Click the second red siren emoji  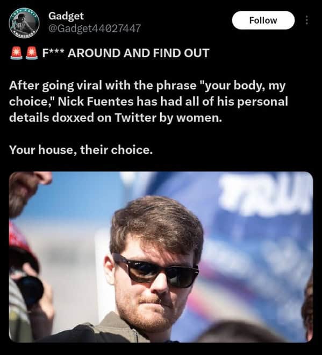pos(32,53)
